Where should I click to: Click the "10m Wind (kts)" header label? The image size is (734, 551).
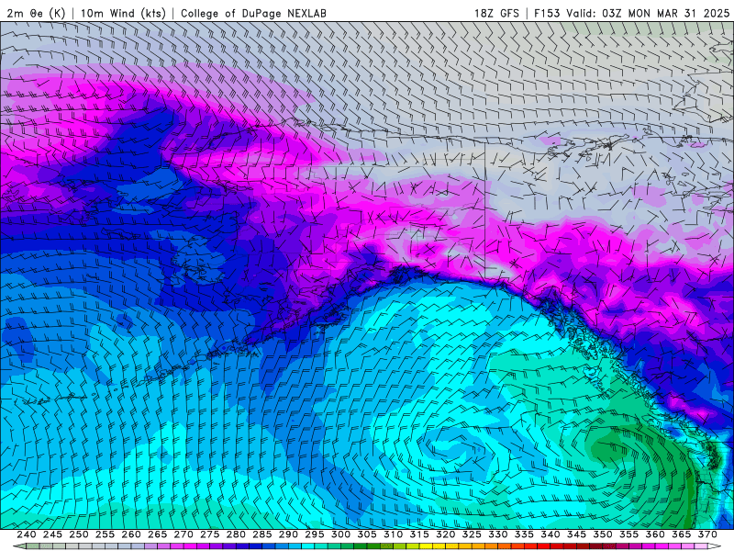click(123, 13)
